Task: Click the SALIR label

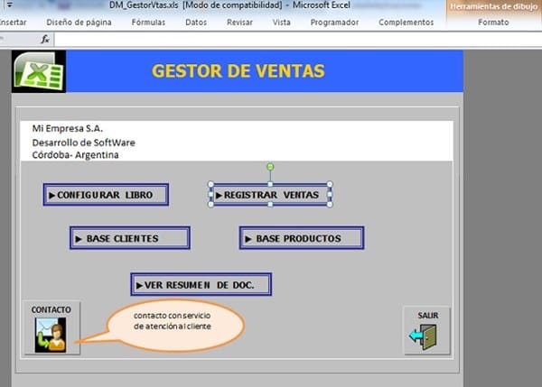Action: (x=428, y=315)
